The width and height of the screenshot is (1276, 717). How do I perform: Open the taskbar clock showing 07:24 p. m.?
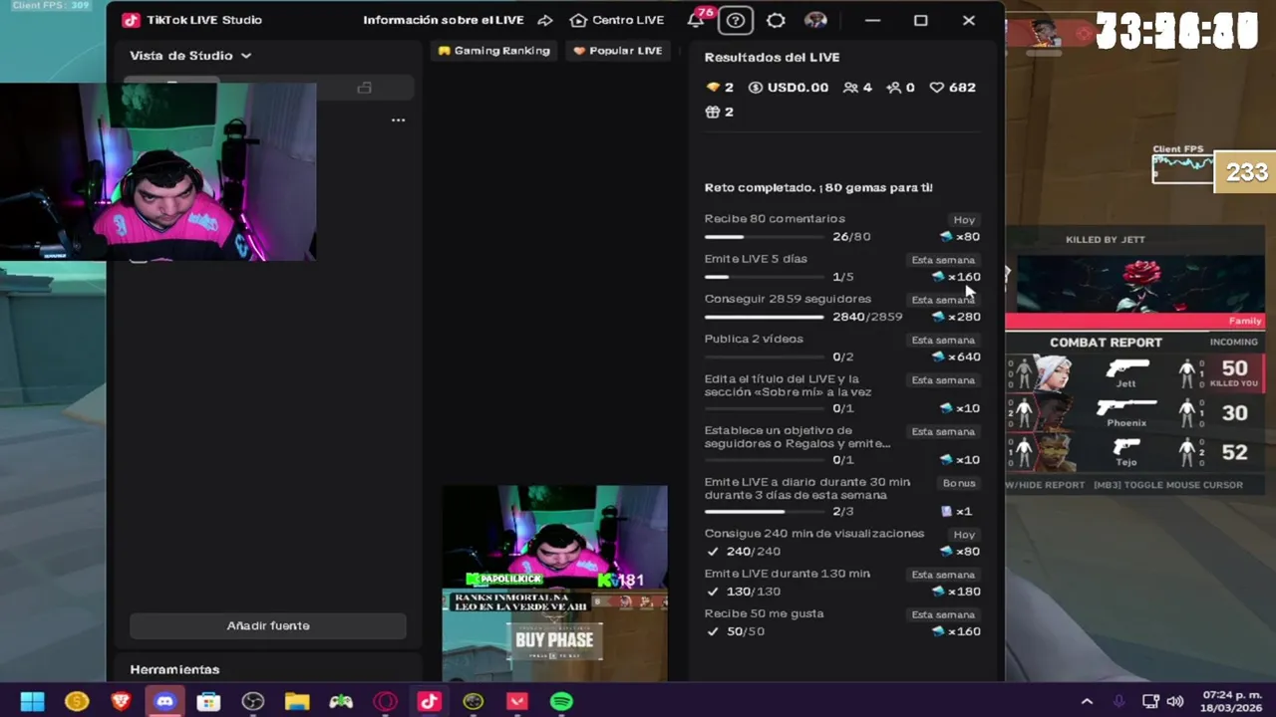[x=1231, y=701]
